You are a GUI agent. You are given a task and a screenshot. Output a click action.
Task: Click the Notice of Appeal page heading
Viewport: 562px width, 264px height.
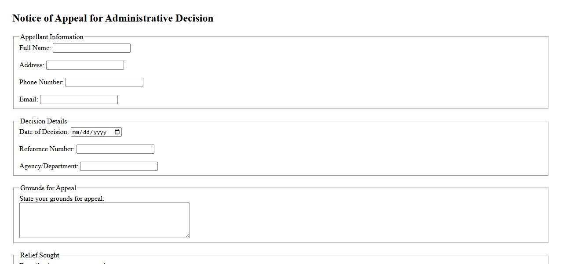(x=113, y=18)
